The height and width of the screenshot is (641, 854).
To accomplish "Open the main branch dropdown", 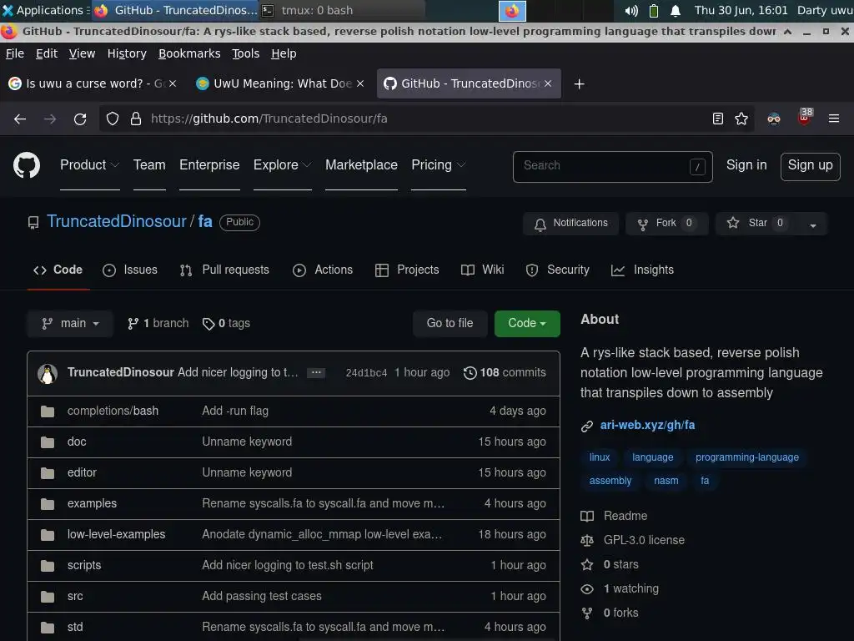I will click(x=70, y=324).
